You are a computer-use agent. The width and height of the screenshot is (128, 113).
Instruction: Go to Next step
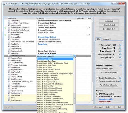pos(108,107)
